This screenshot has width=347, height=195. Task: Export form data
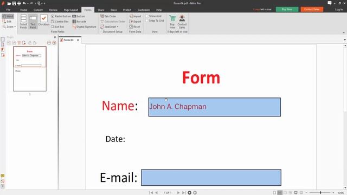pyautogui.click(x=135, y=22)
